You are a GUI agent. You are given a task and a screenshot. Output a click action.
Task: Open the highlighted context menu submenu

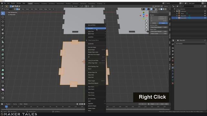(95, 28)
